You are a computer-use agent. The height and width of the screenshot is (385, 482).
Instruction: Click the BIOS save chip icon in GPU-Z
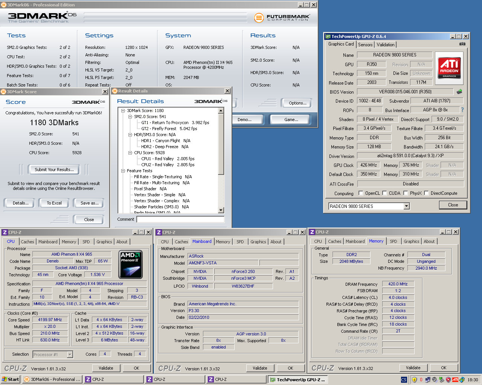click(x=459, y=91)
